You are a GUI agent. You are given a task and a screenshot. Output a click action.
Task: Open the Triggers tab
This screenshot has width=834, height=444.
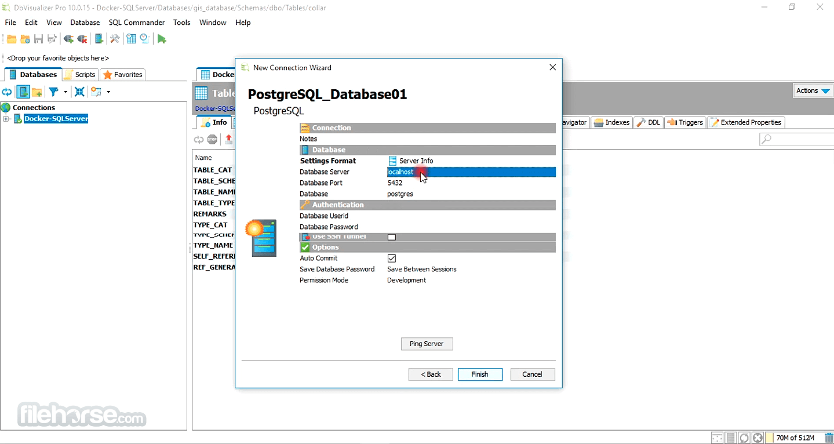(685, 122)
